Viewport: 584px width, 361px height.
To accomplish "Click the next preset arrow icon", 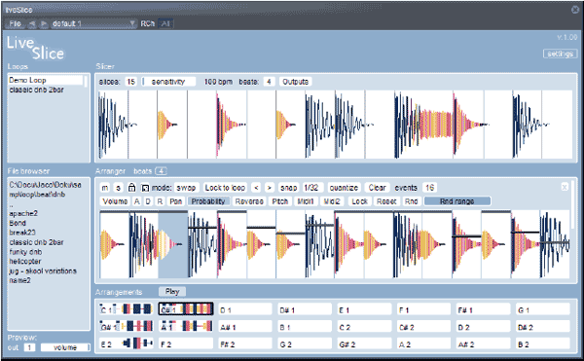I will point(44,23).
